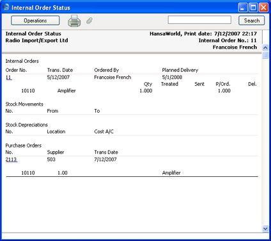Click the 'Sent' column header
The height and width of the screenshot is (241, 271).
coord(199,84)
